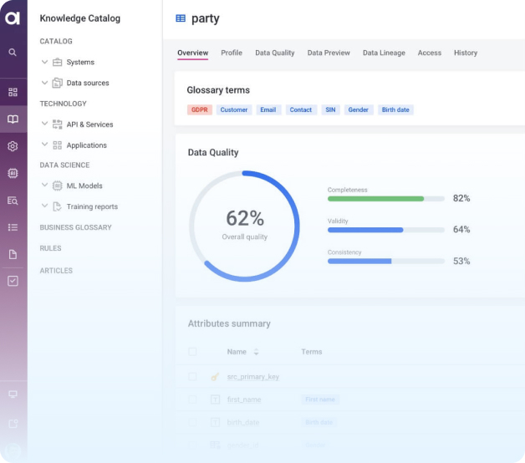Click the chip processor icon in sidebar
Image resolution: width=525 pixels, height=463 pixels.
pos(13,173)
